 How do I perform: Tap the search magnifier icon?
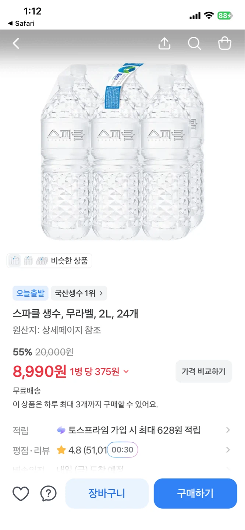(194, 43)
